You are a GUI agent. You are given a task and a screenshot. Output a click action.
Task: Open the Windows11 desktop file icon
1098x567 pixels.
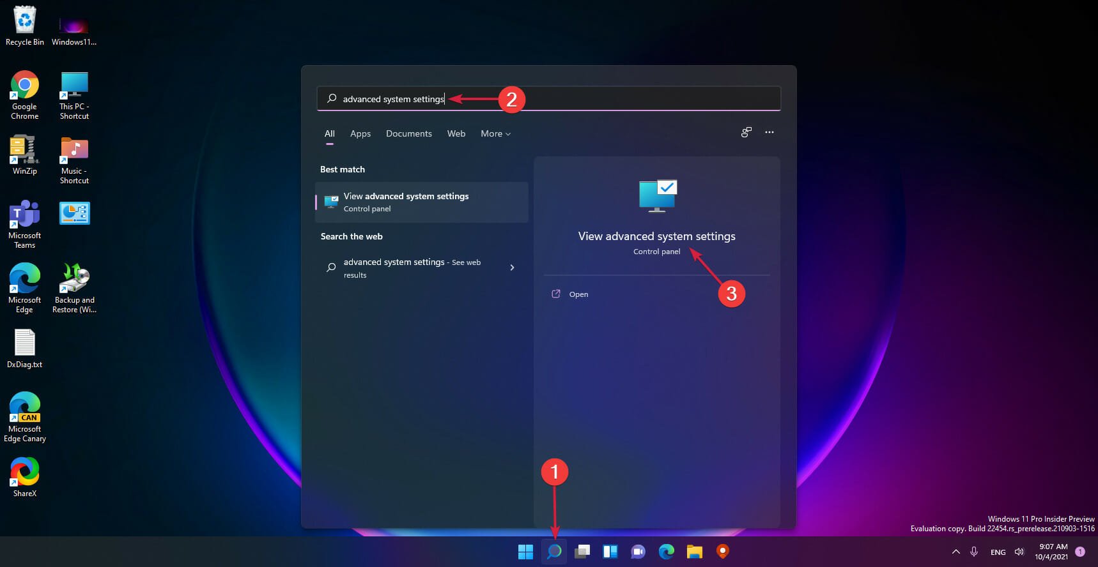click(x=74, y=31)
